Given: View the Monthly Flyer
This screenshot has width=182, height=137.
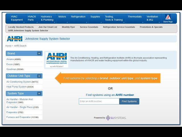Looking at the screenshot, I should (x=68, y=27).
